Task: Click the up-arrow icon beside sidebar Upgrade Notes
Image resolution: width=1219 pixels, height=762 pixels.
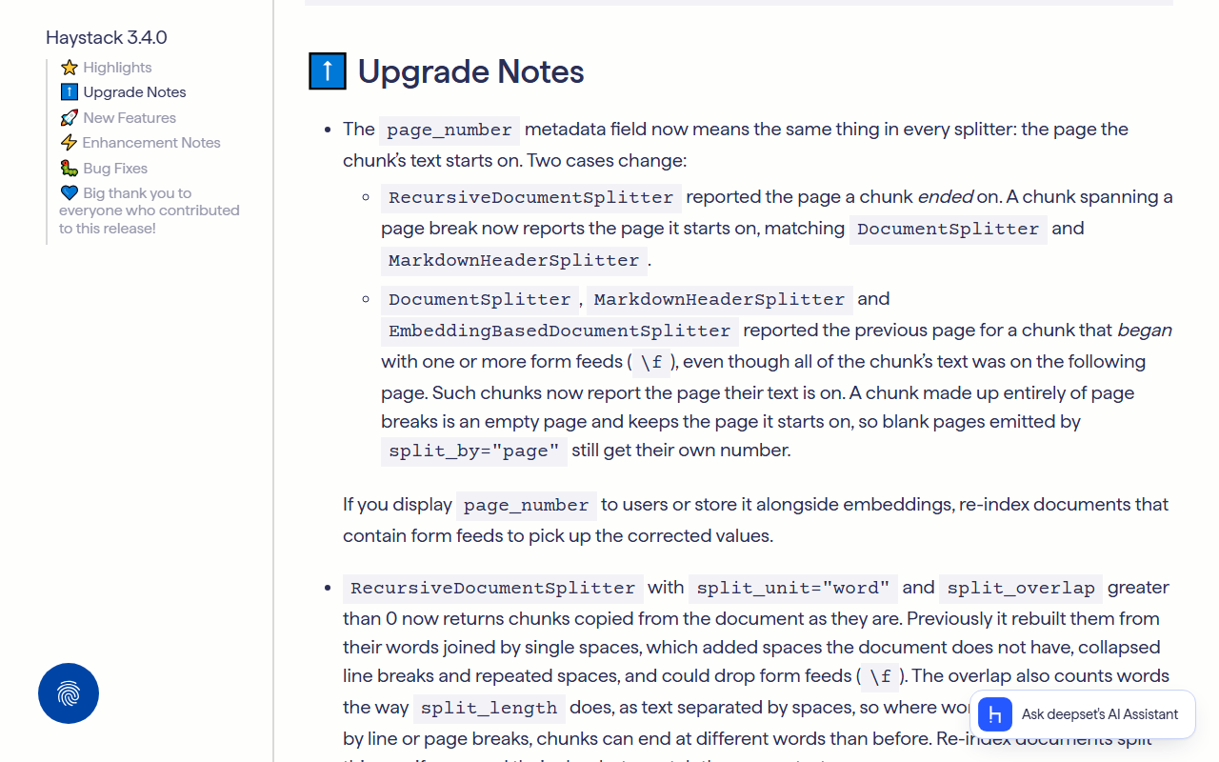Action: coord(70,92)
